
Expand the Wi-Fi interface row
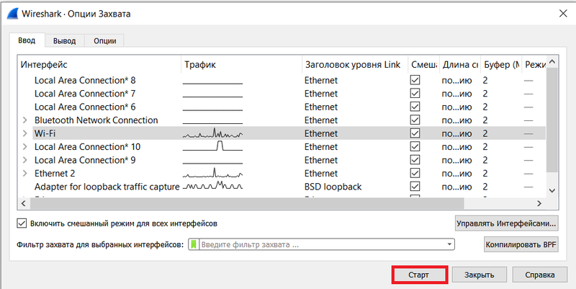pos(25,134)
